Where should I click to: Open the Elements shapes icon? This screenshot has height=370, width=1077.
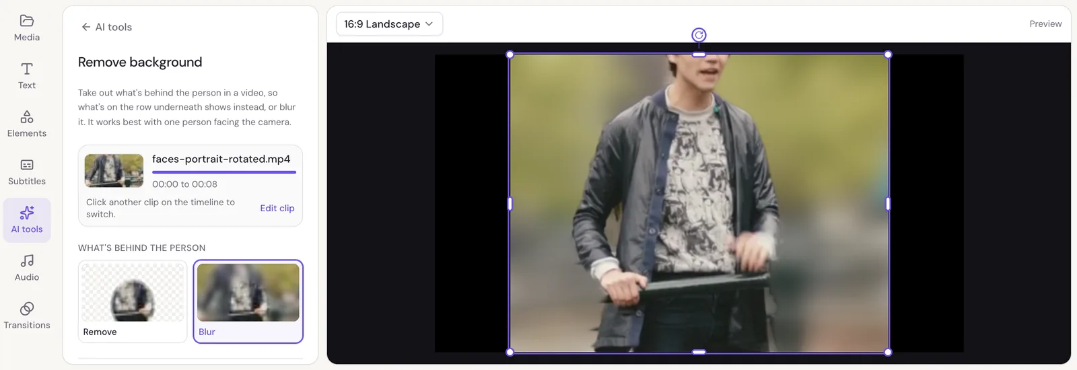click(27, 117)
